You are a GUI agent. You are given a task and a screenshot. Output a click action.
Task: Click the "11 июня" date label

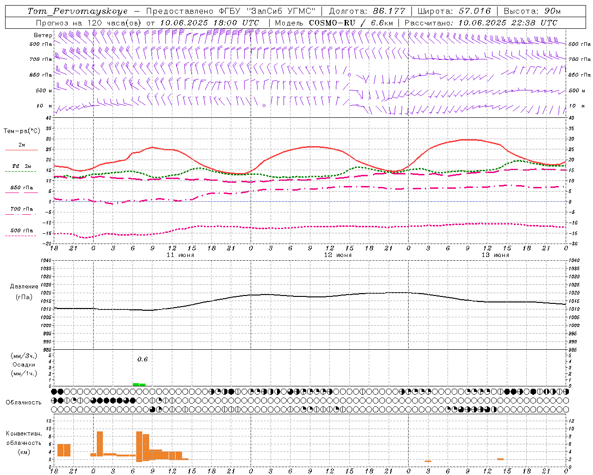click(180, 255)
